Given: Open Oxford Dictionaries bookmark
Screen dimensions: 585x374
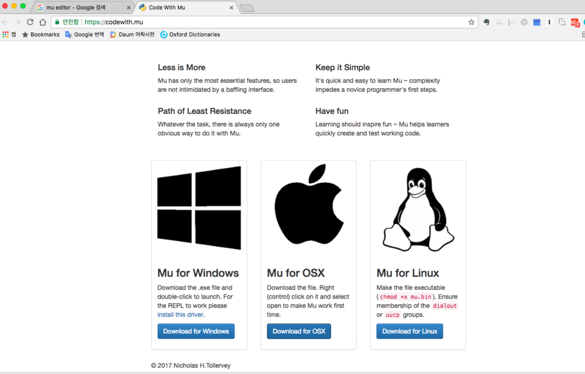Looking at the screenshot, I should point(190,35).
